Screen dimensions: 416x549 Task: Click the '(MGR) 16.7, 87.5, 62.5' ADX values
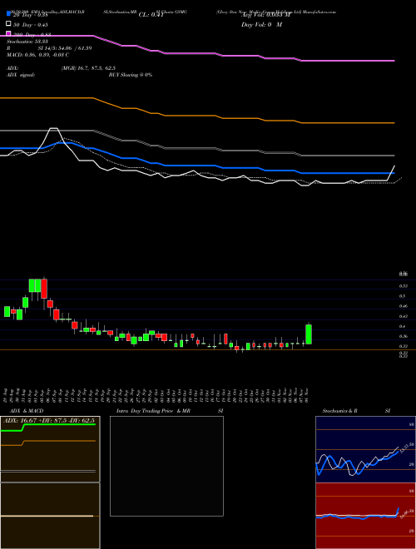pyautogui.click(x=88, y=68)
